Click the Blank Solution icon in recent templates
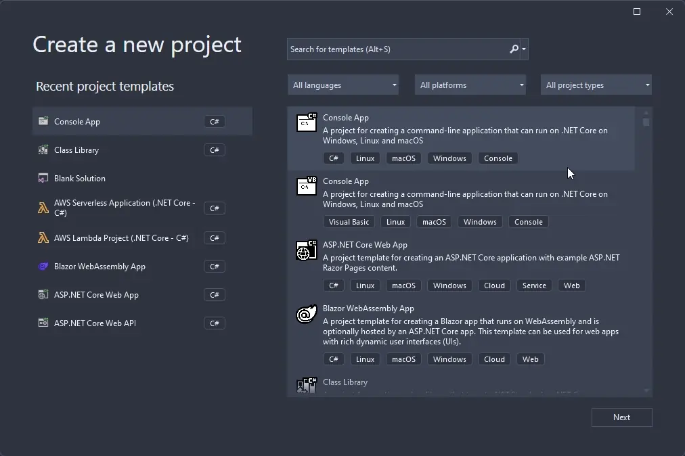Image resolution: width=685 pixels, height=456 pixels. click(43, 178)
